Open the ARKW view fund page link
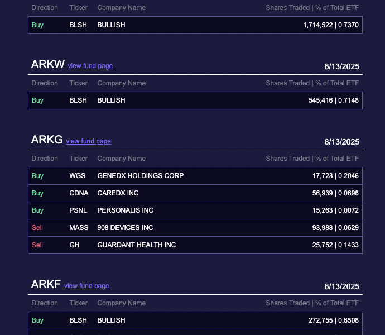 90,66
